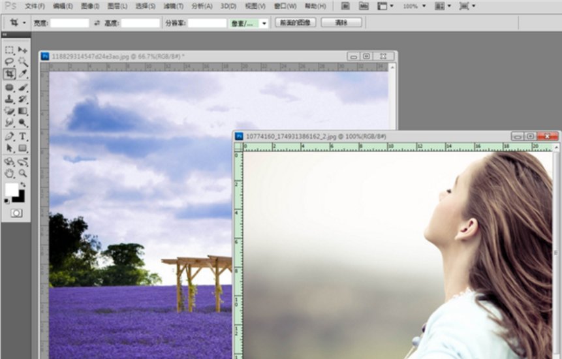The image size is (562, 359).
Task: Click the white foreground color swatch
Action: (x=11, y=189)
